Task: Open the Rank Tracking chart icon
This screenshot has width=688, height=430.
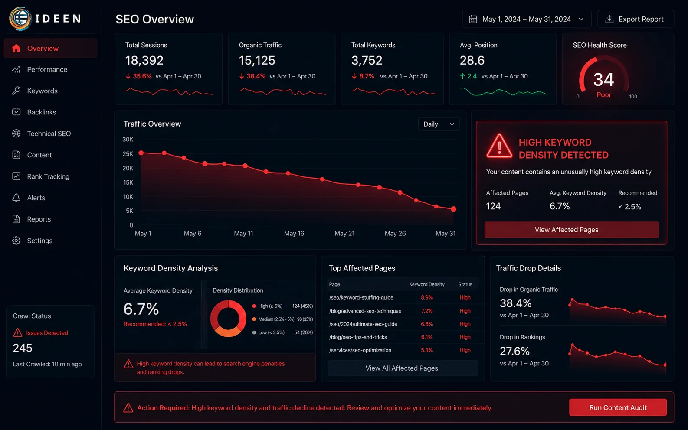Action: [x=16, y=176]
